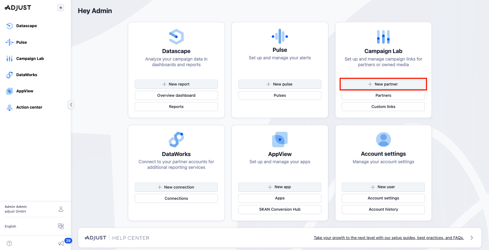489x250 pixels.
Task: Click the large Pulse card icon
Action: [280, 36]
